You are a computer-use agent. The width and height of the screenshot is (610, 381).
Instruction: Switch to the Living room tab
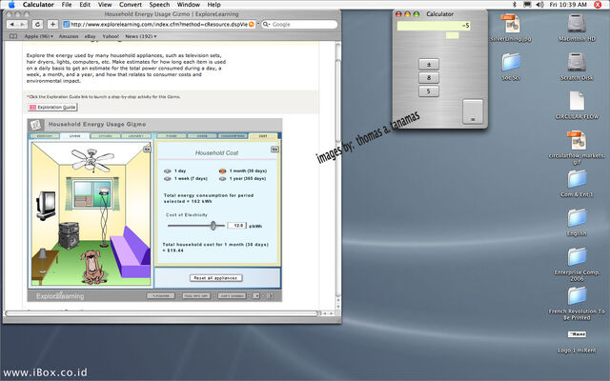74,136
